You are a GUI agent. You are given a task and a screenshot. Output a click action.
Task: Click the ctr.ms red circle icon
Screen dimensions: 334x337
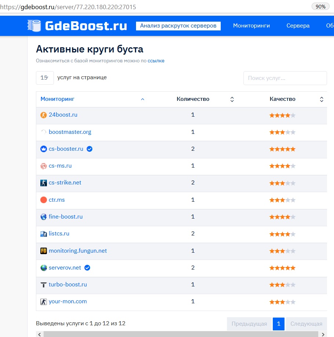point(44,199)
